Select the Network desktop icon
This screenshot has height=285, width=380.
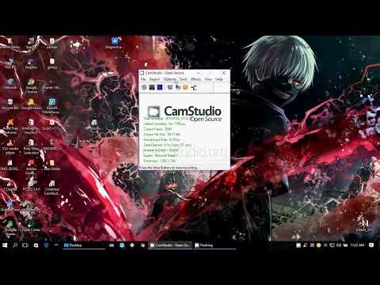tap(10, 84)
